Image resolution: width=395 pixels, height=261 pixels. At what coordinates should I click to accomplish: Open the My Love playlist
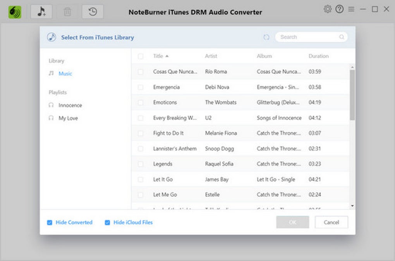pyautogui.click(x=68, y=118)
